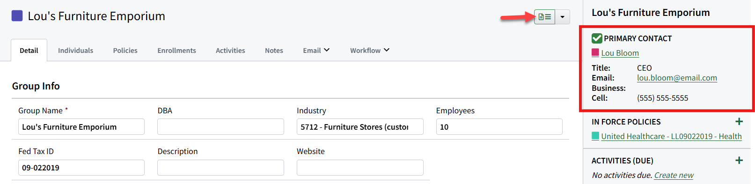755x184 pixels.
Task: Add a new In Force Policy with plus
Action: [739, 122]
